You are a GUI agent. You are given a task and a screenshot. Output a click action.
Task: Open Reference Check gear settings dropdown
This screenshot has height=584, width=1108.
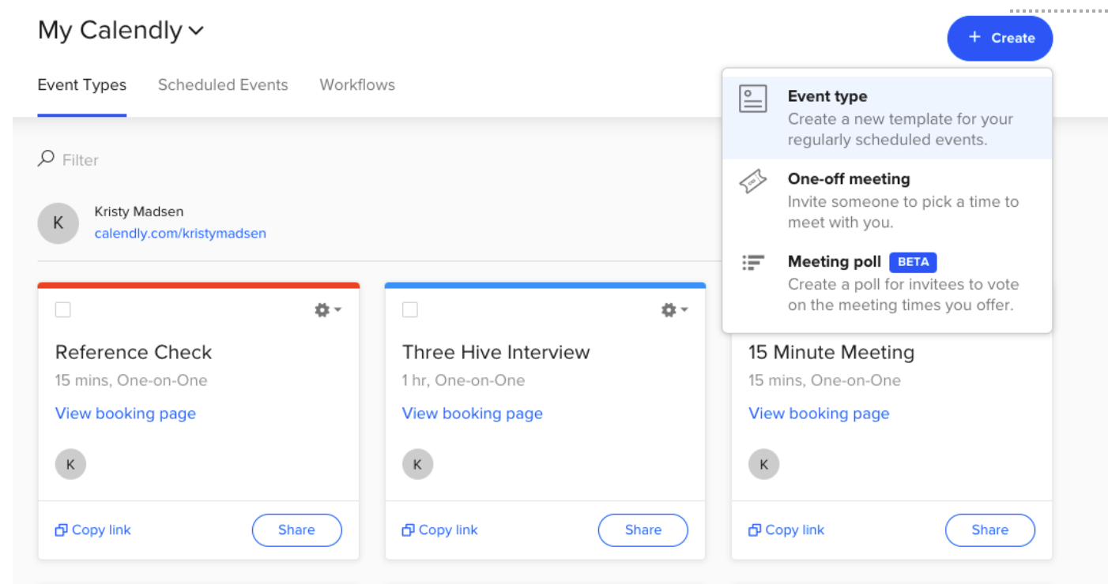(327, 310)
